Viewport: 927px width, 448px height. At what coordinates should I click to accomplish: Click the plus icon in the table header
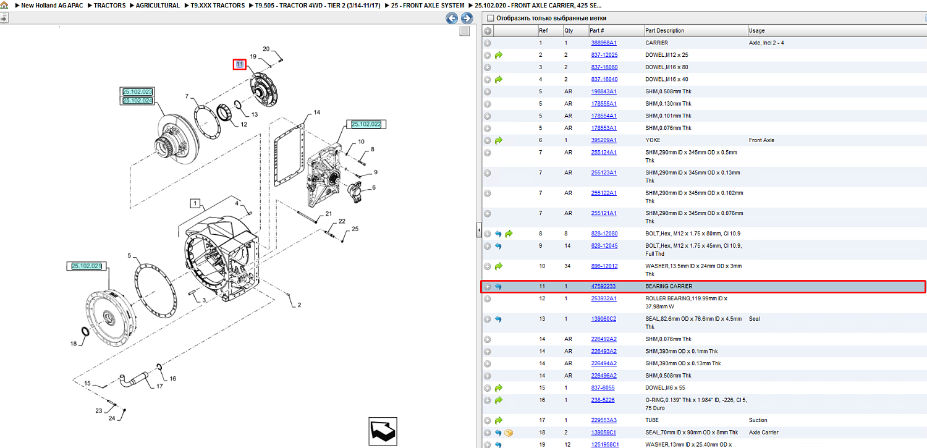pyautogui.click(x=488, y=31)
